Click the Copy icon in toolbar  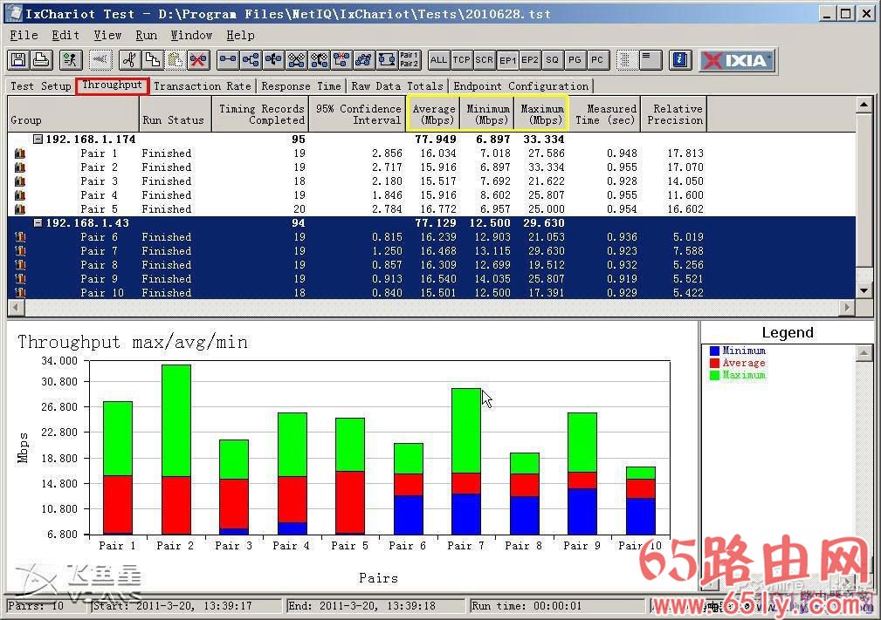[152, 60]
